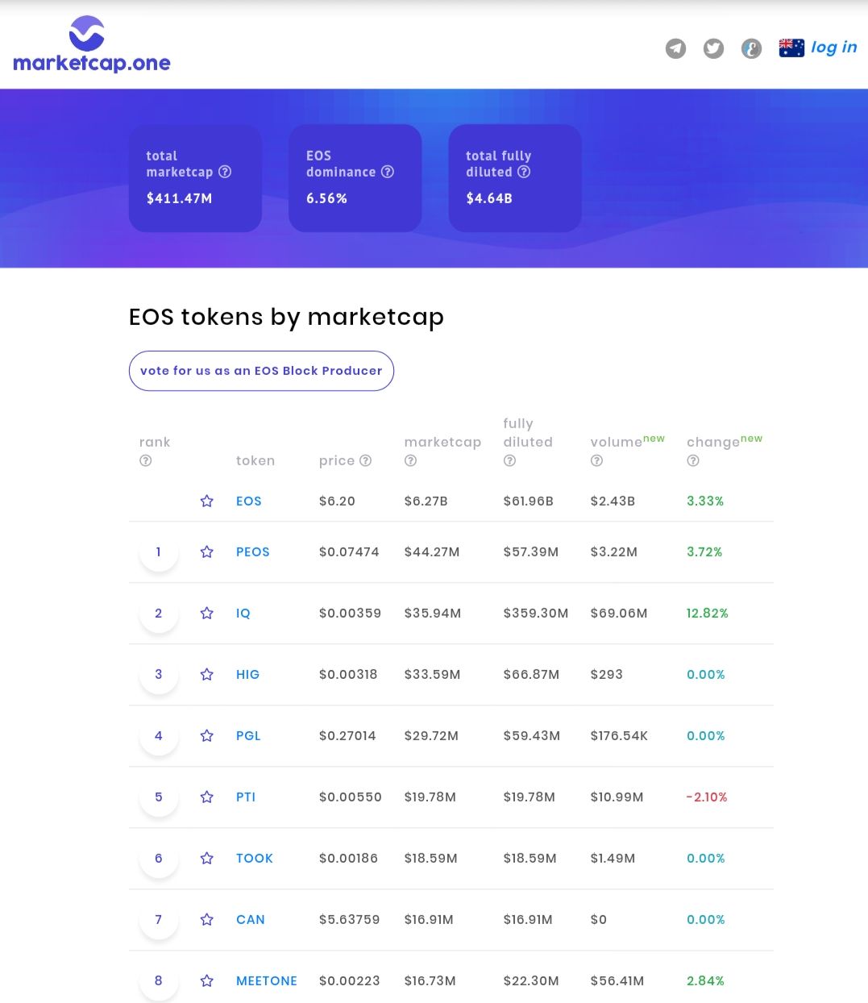Viewport: 868px width, 1003px height.
Task: Click help icon next to price column
Action: [x=365, y=460]
